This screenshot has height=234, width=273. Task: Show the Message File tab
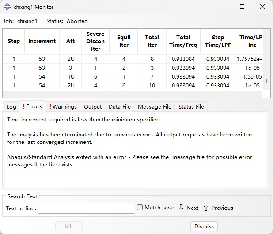(x=155, y=106)
